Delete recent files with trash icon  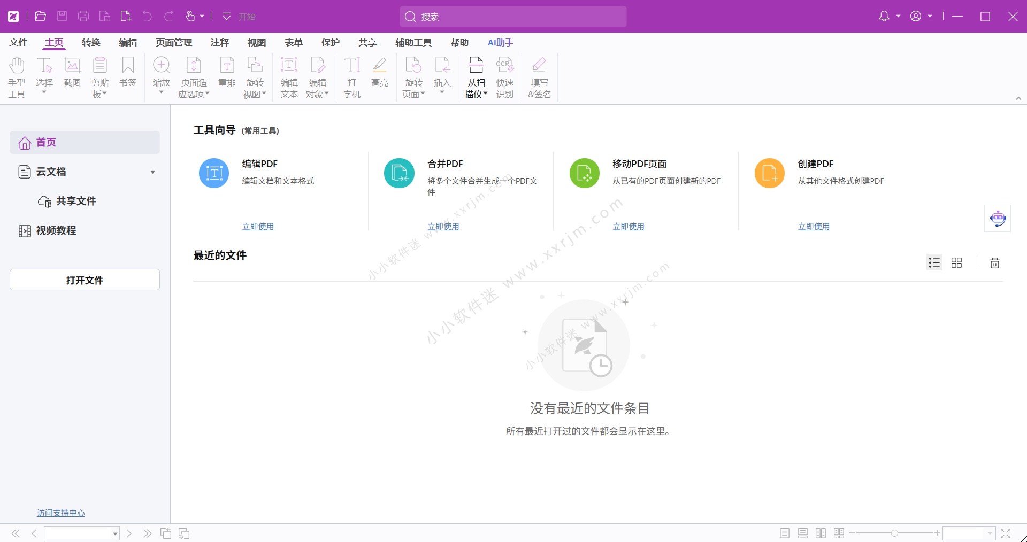pyautogui.click(x=994, y=263)
